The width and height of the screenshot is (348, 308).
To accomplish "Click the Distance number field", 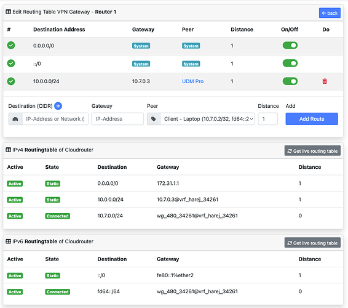I will pos(267,119).
